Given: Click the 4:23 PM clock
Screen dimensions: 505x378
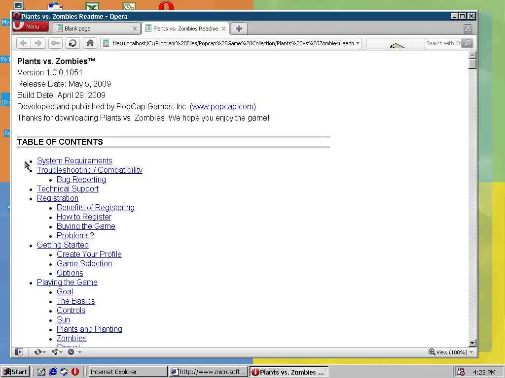Looking at the screenshot, I should (x=484, y=372).
